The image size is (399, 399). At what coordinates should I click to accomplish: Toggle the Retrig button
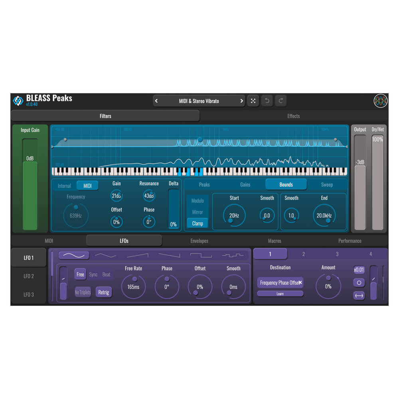click(104, 292)
